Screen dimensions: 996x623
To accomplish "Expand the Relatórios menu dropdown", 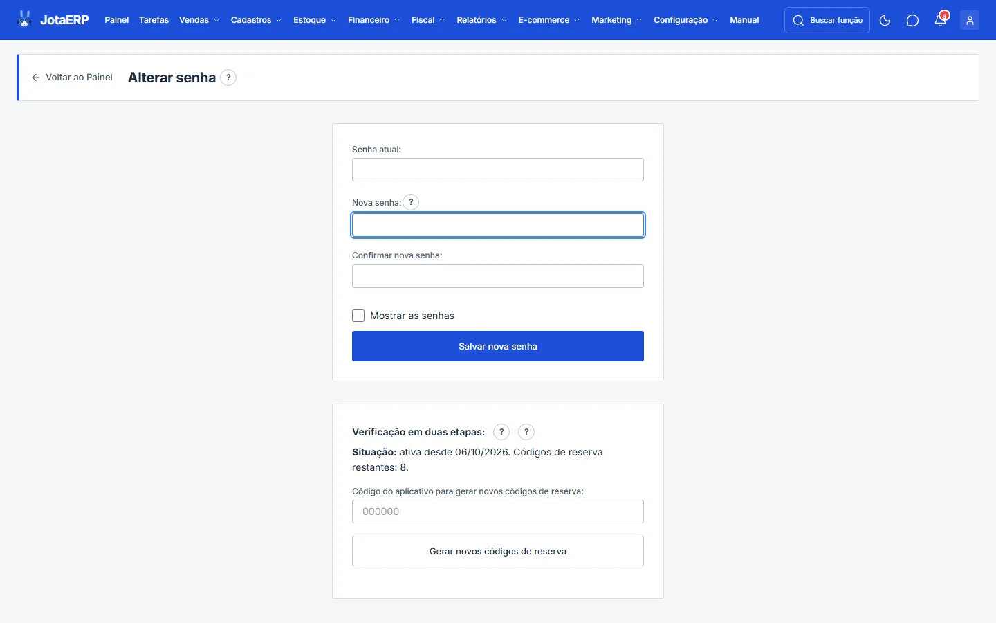I will point(481,20).
